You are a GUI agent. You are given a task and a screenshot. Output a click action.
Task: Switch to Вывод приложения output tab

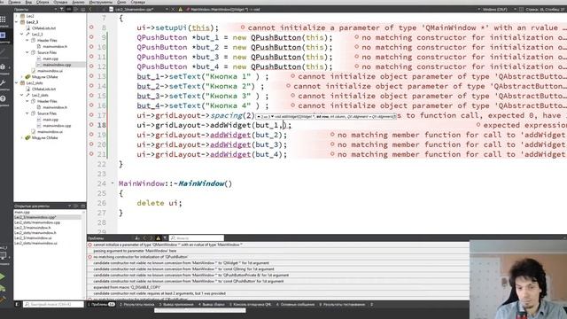[176, 305]
